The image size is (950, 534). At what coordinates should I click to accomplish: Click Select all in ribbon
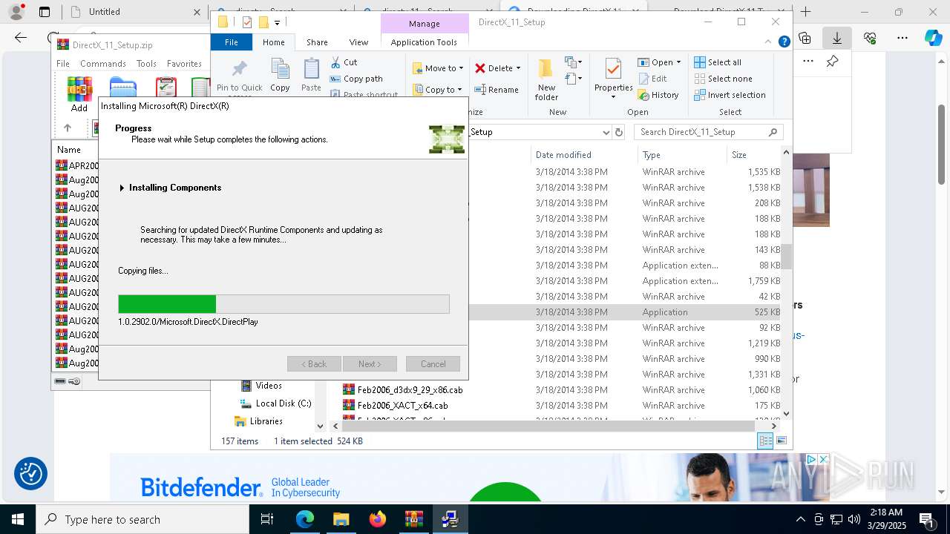pyautogui.click(x=718, y=62)
